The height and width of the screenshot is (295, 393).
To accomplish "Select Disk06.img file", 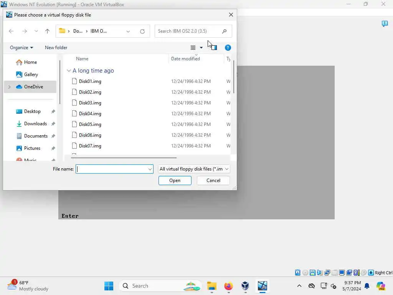I will pos(90,135).
